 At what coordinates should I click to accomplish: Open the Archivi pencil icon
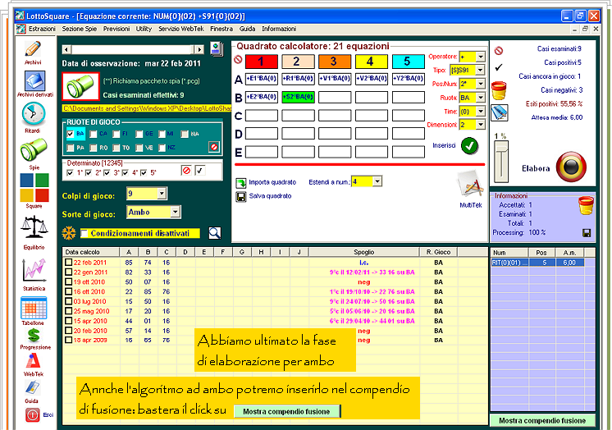point(33,49)
